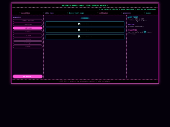Click the highlighted 13 visitor count

145,32
